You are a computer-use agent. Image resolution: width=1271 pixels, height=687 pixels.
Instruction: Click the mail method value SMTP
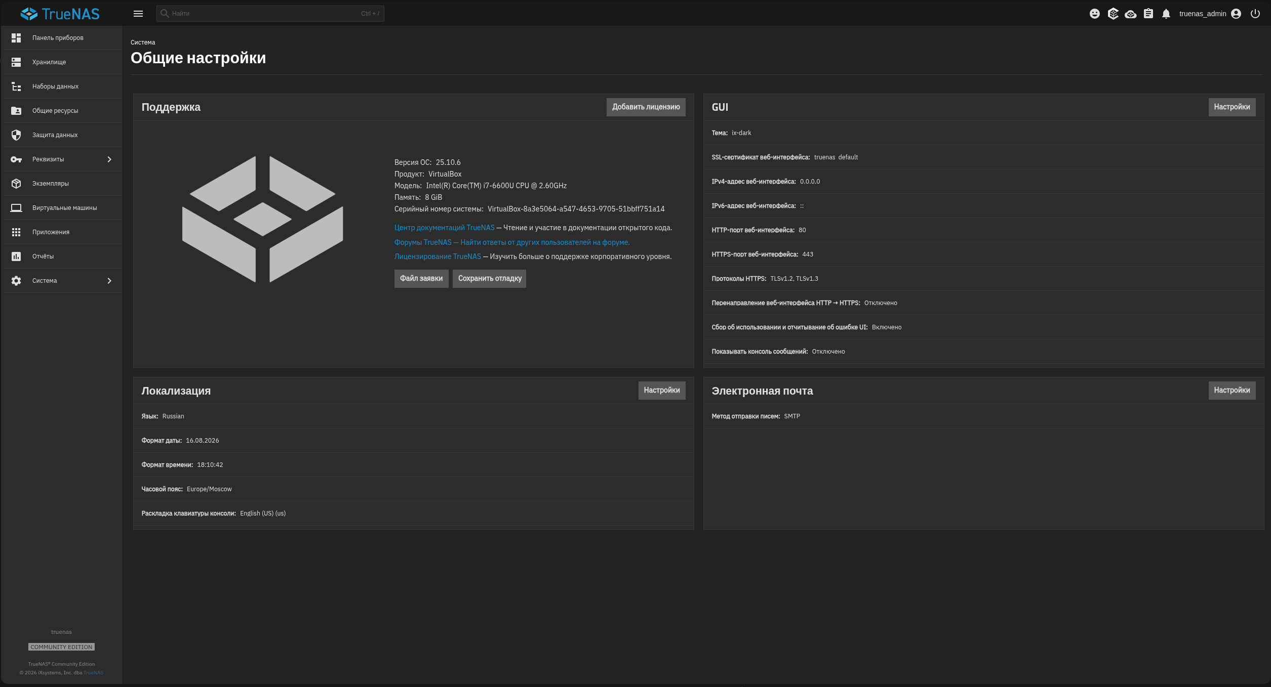point(792,416)
